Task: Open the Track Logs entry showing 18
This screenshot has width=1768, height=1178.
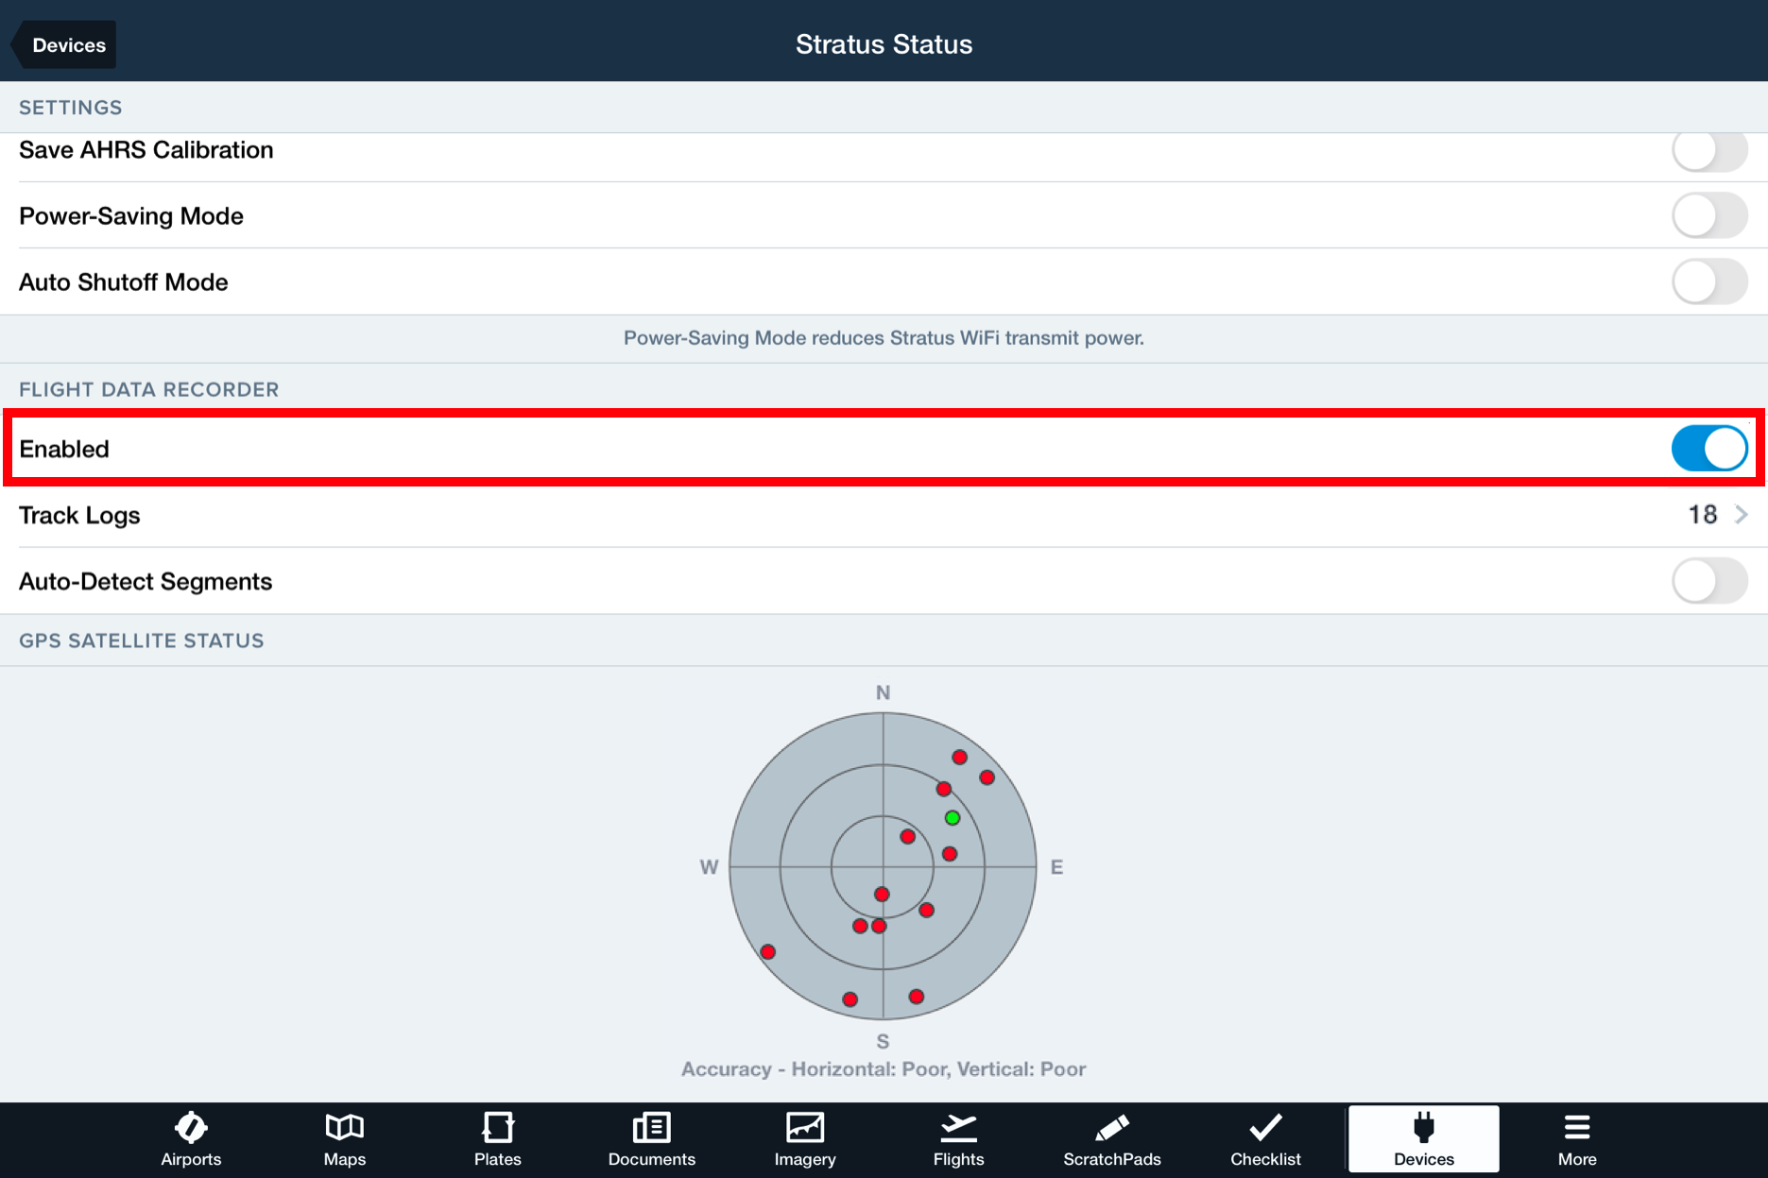Action: [x=1703, y=515]
